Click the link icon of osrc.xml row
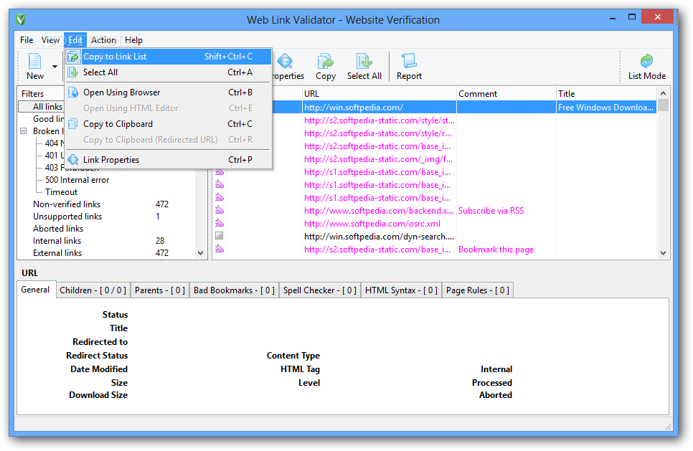The height and width of the screenshot is (451, 693). pos(220,223)
